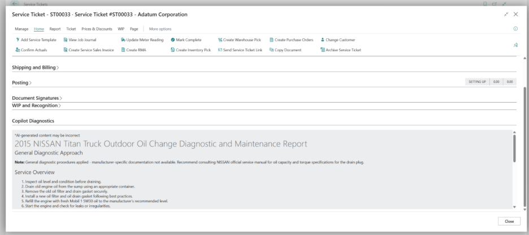Click the Close button
The image size is (529, 235).
(509, 221)
